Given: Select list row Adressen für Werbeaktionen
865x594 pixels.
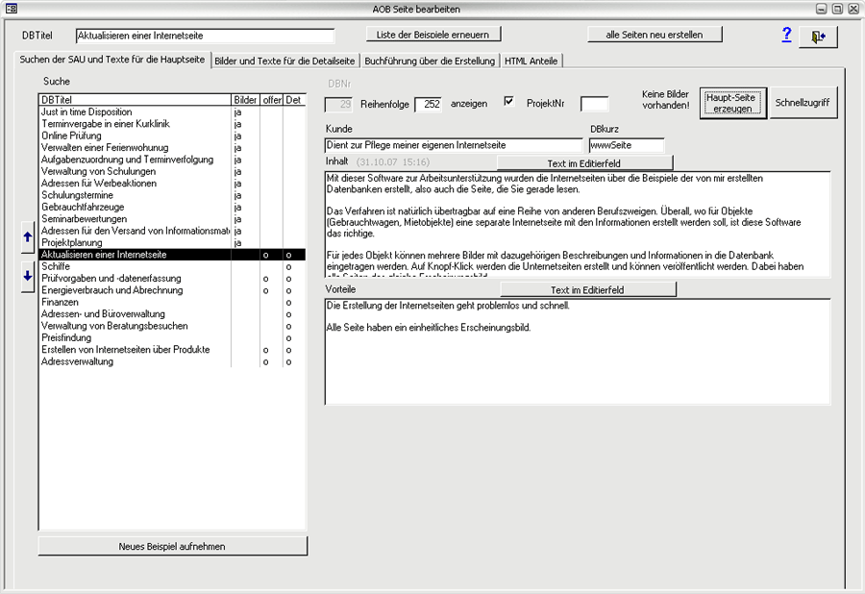Looking at the screenshot, I should pyautogui.click(x=172, y=184).
